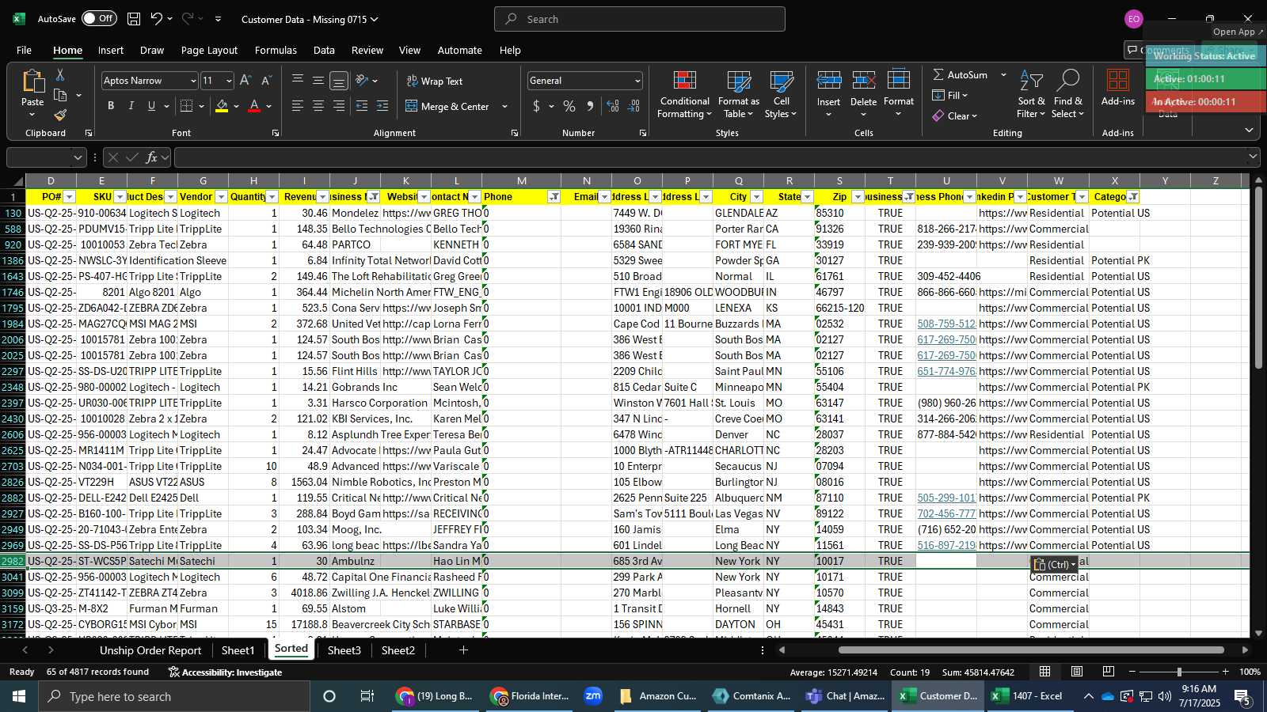Click the Percent Style icon
This screenshot has width=1267, height=712.
(569, 106)
